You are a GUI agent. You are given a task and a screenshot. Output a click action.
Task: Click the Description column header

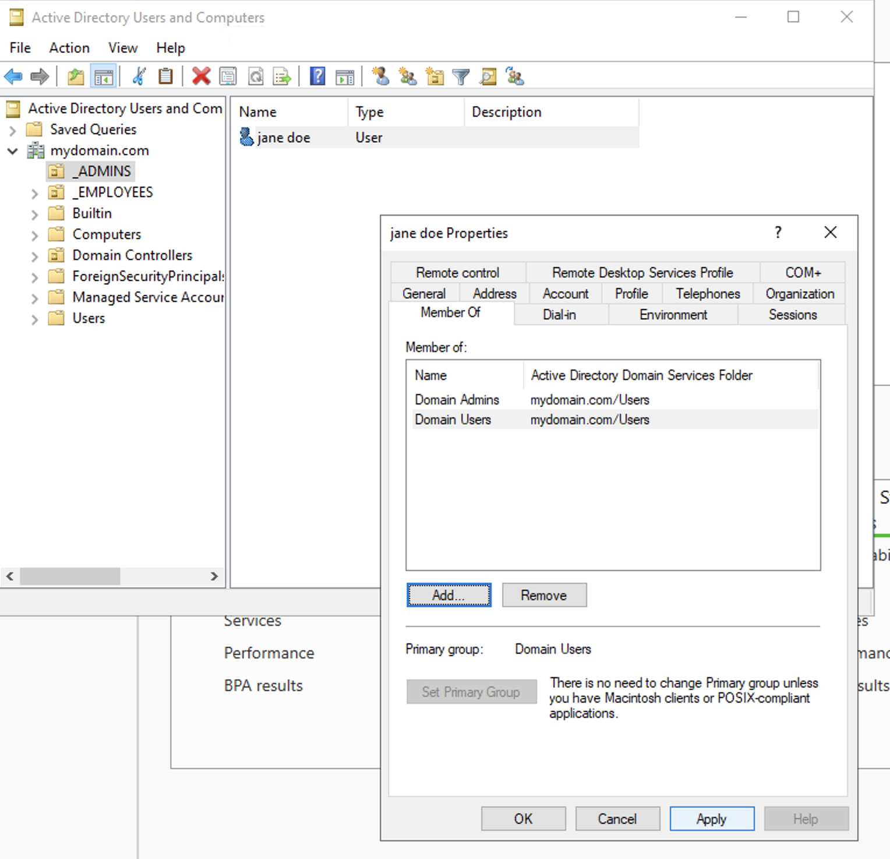(551, 112)
